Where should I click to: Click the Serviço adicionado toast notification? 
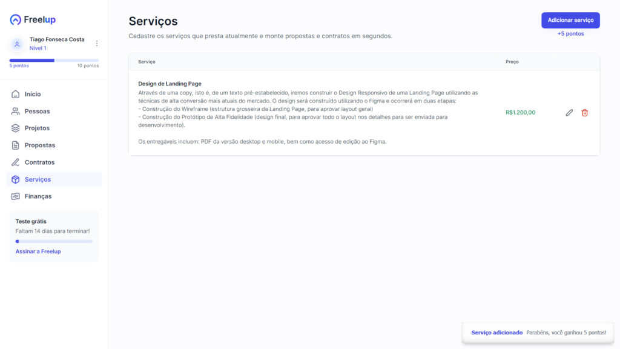[538, 333]
